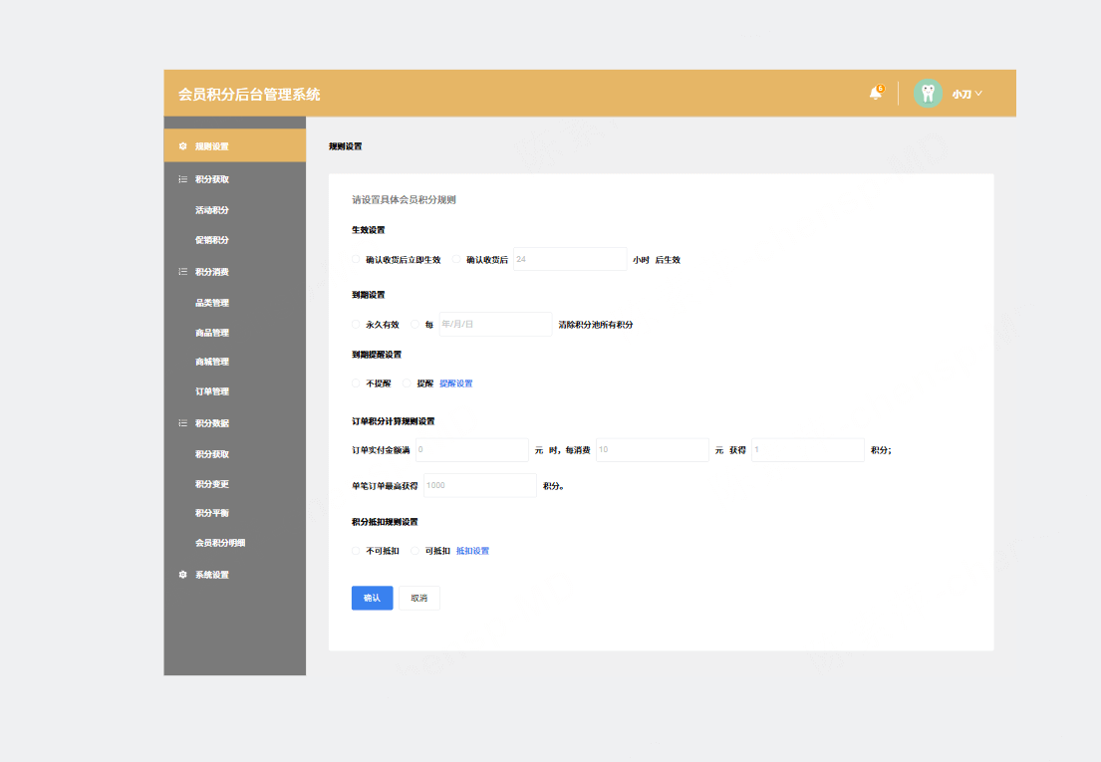Click the notification bell icon
The width and height of the screenshot is (1101, 762).
(x=875, y=94)
